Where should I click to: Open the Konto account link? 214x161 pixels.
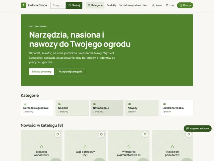[157, 5]
